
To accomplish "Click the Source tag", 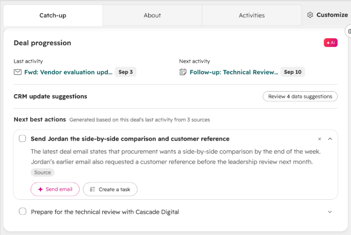I will tap(42, 172).
